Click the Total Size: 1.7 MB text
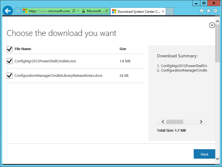The height and width of the screenshot is (167, 222). pyautogui.click(x=171, y=130)
